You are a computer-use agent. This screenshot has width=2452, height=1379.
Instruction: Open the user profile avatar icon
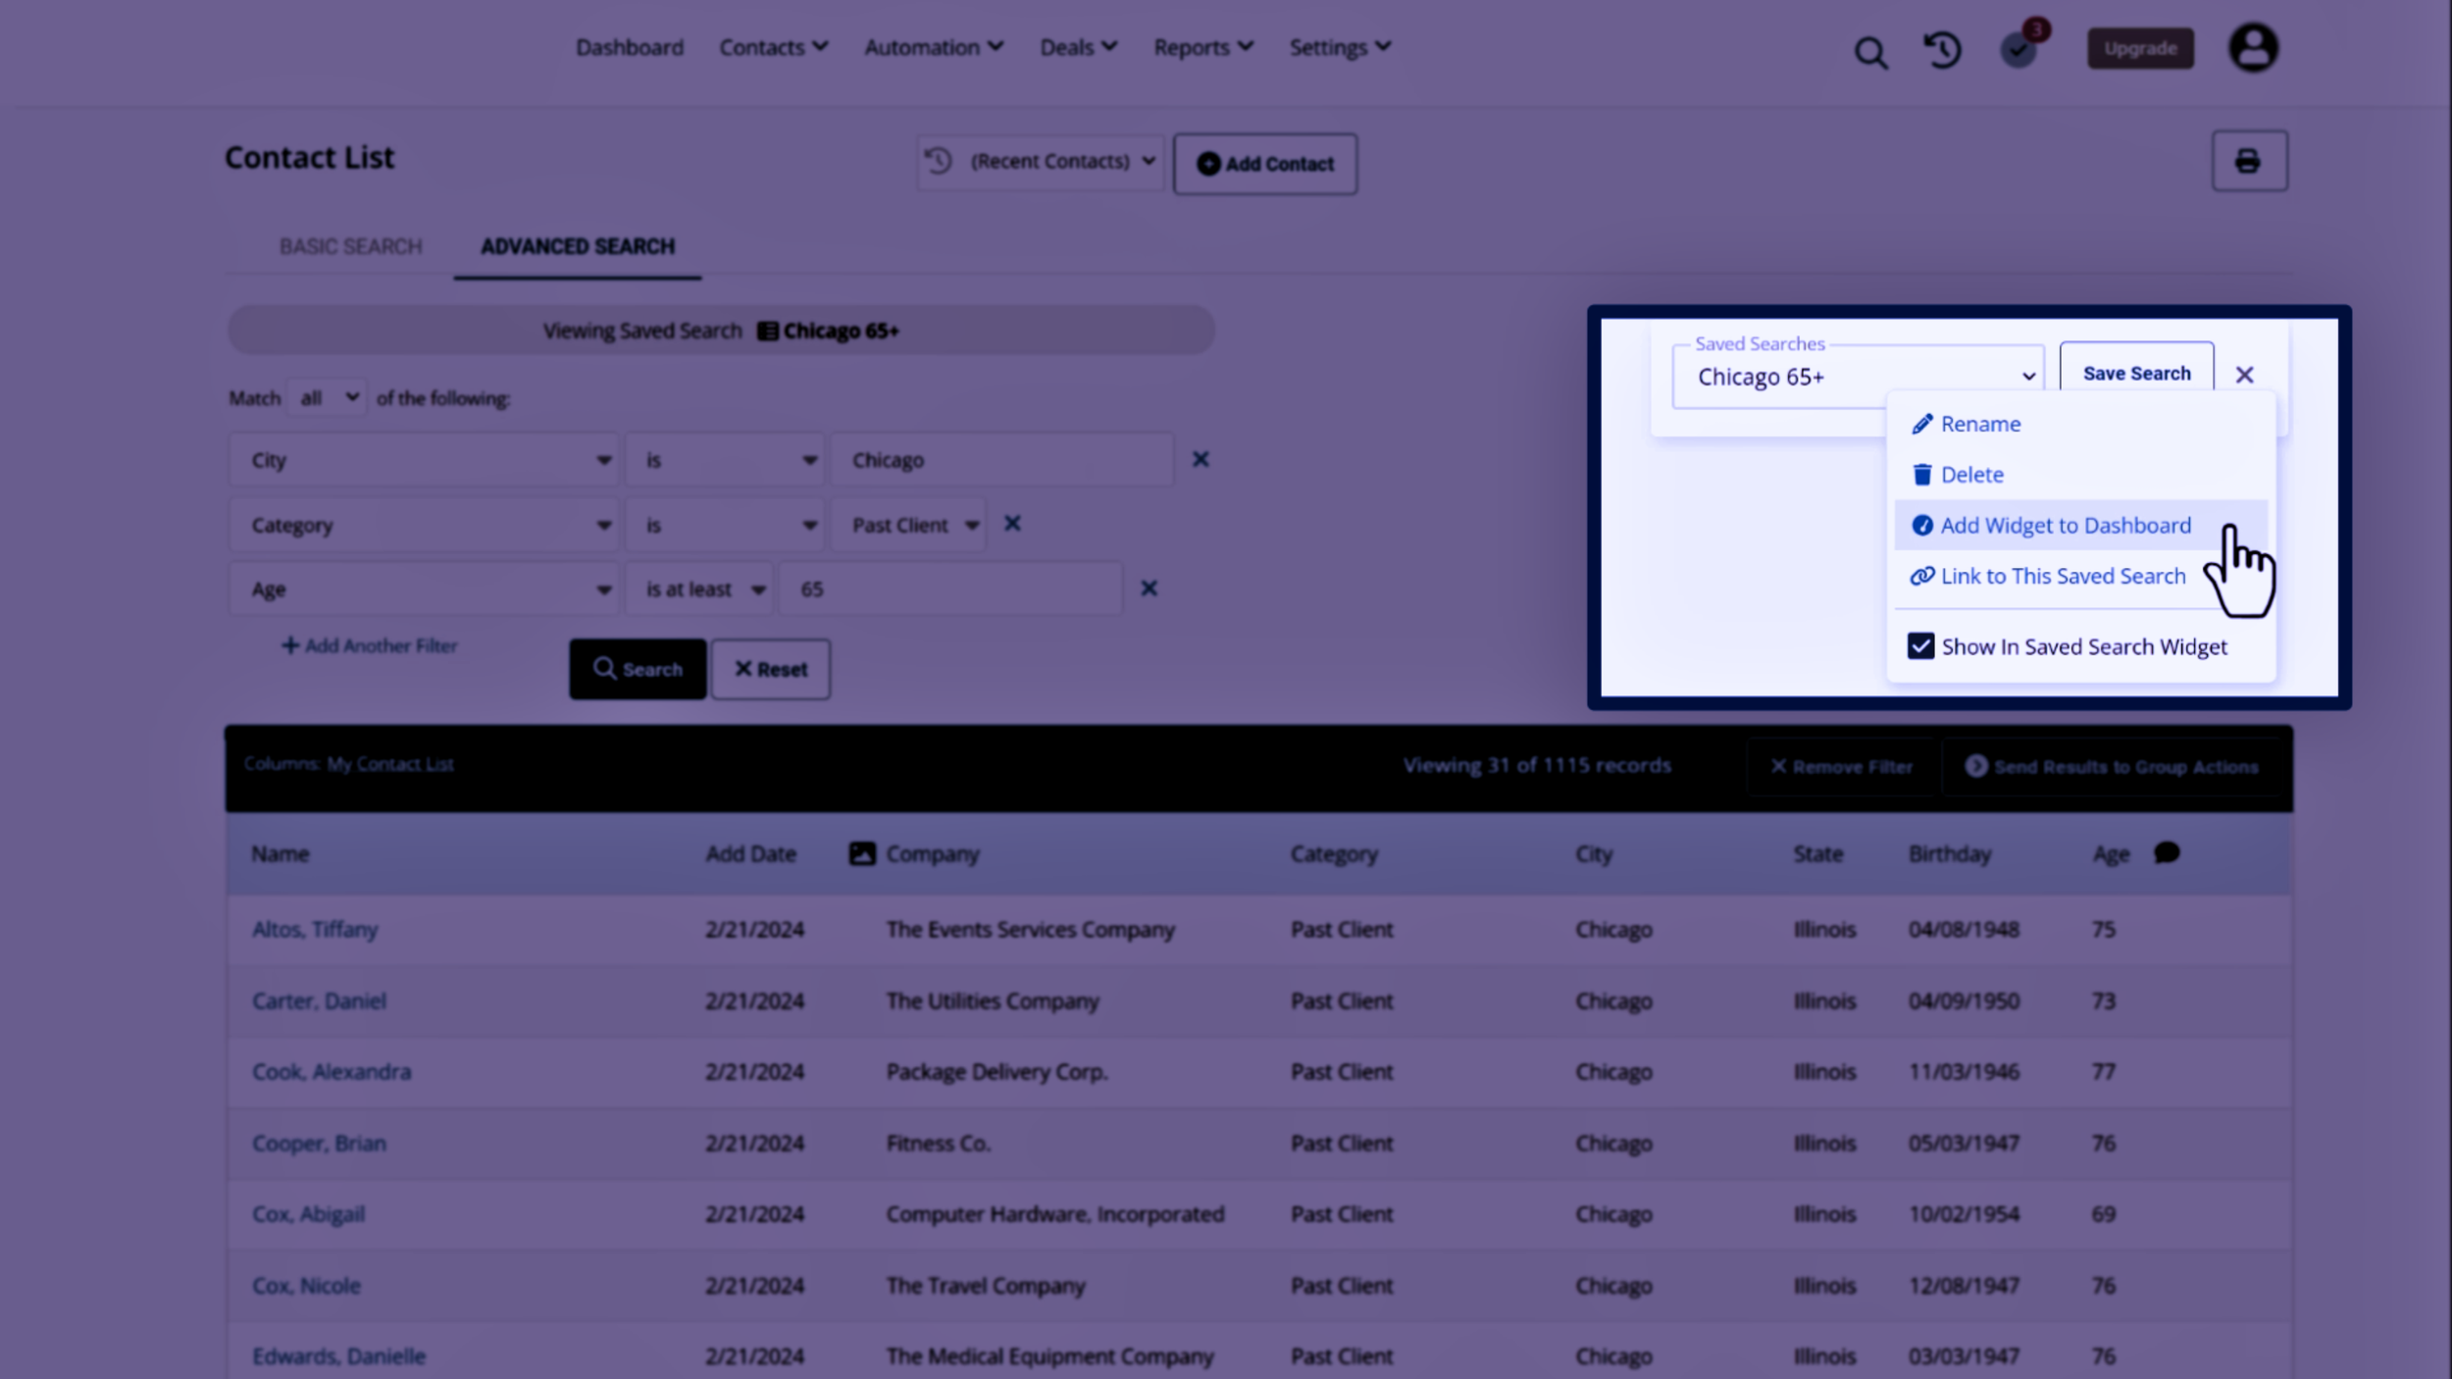[2253, 48]
